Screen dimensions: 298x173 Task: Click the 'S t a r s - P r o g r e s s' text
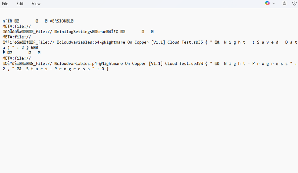pos(58,69)
